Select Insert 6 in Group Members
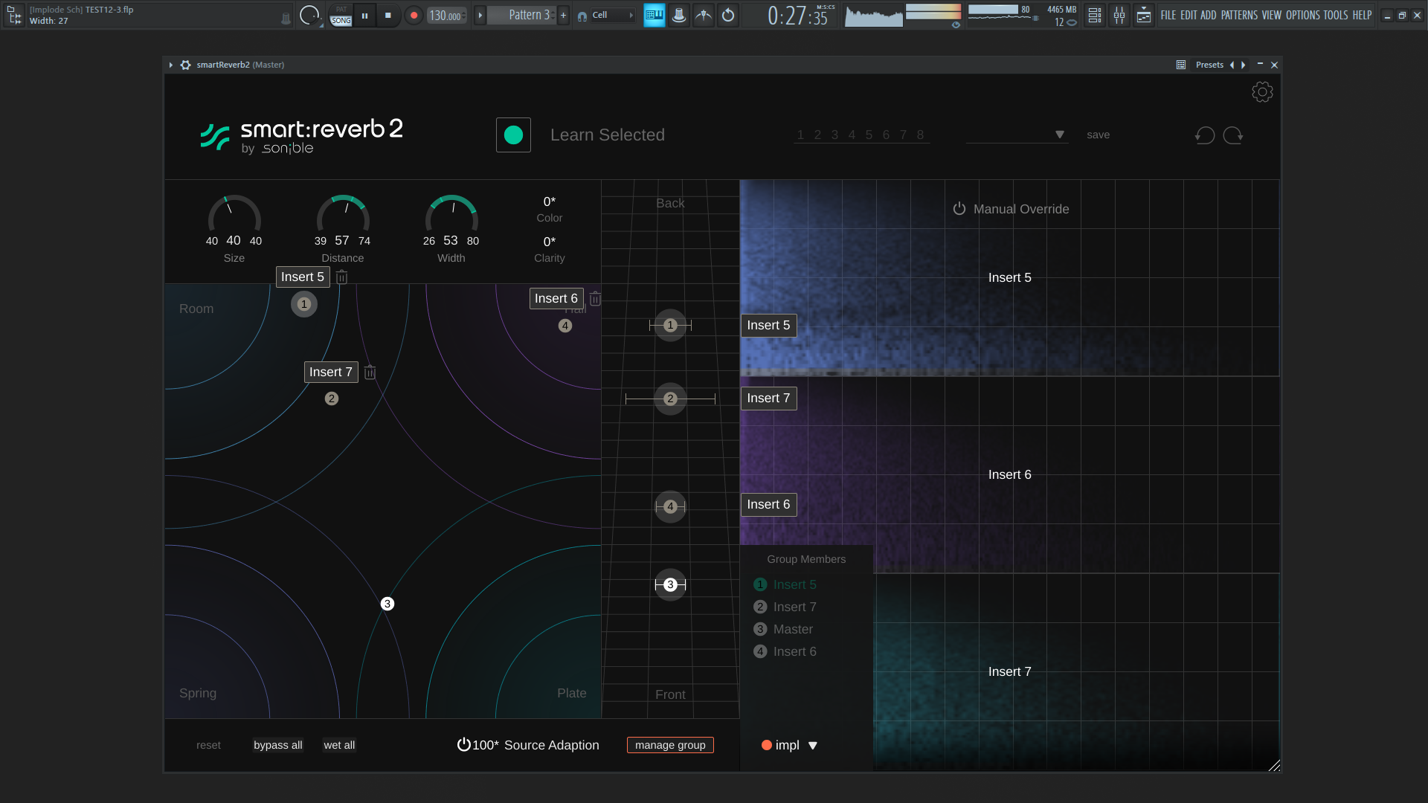 (785, 651)
